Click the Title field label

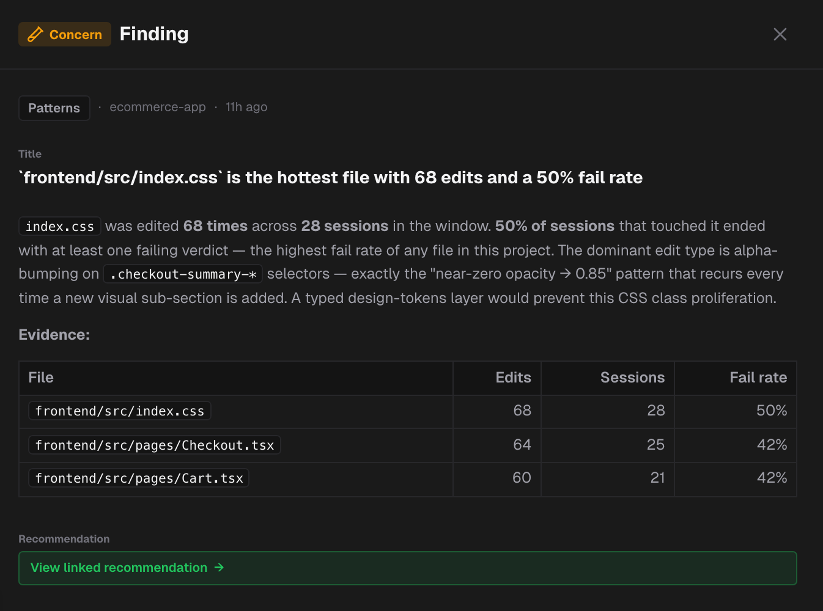tap(30, 154)
